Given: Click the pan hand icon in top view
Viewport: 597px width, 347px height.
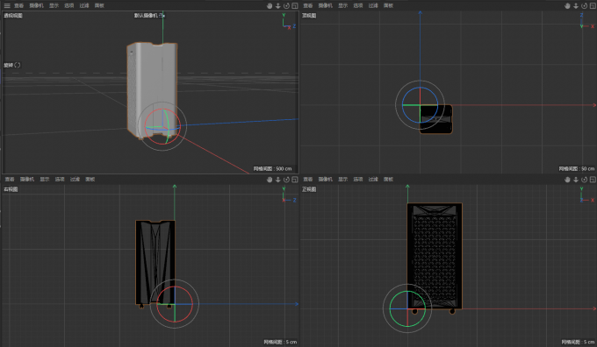Looking at the screenshot, I should point(567,6).
